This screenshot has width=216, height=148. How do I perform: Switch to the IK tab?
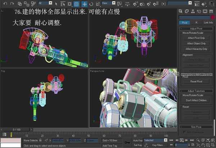click(197, 22)
